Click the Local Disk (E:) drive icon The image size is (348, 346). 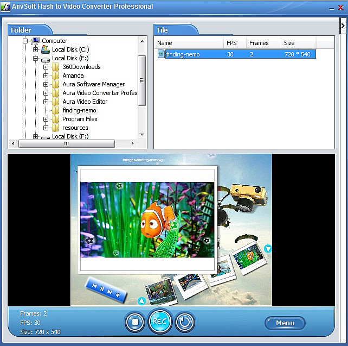46,59
